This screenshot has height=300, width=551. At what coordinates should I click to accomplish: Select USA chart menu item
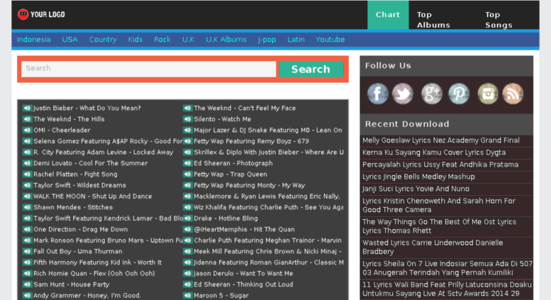coord(70,39)
